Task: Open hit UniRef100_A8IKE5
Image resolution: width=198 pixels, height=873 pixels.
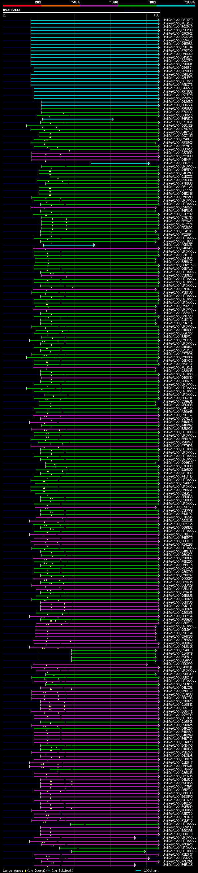Action: (x=178, y=24)
